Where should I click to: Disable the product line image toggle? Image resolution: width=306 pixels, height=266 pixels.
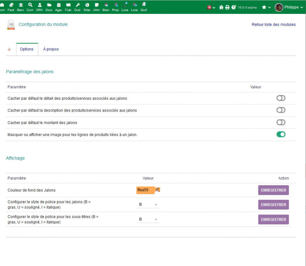(x=281, y=134)
